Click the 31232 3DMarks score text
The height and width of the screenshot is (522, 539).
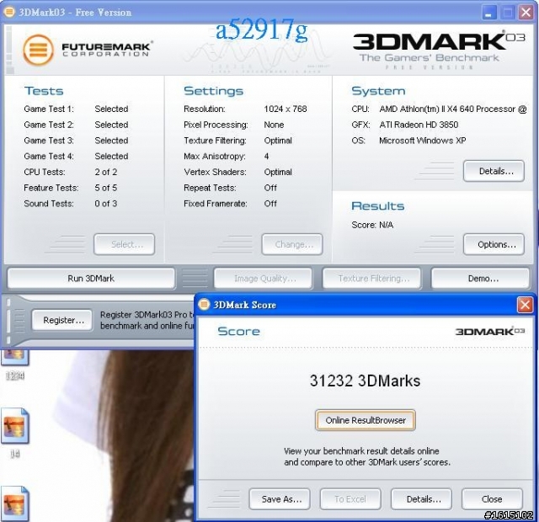point(365,381)
